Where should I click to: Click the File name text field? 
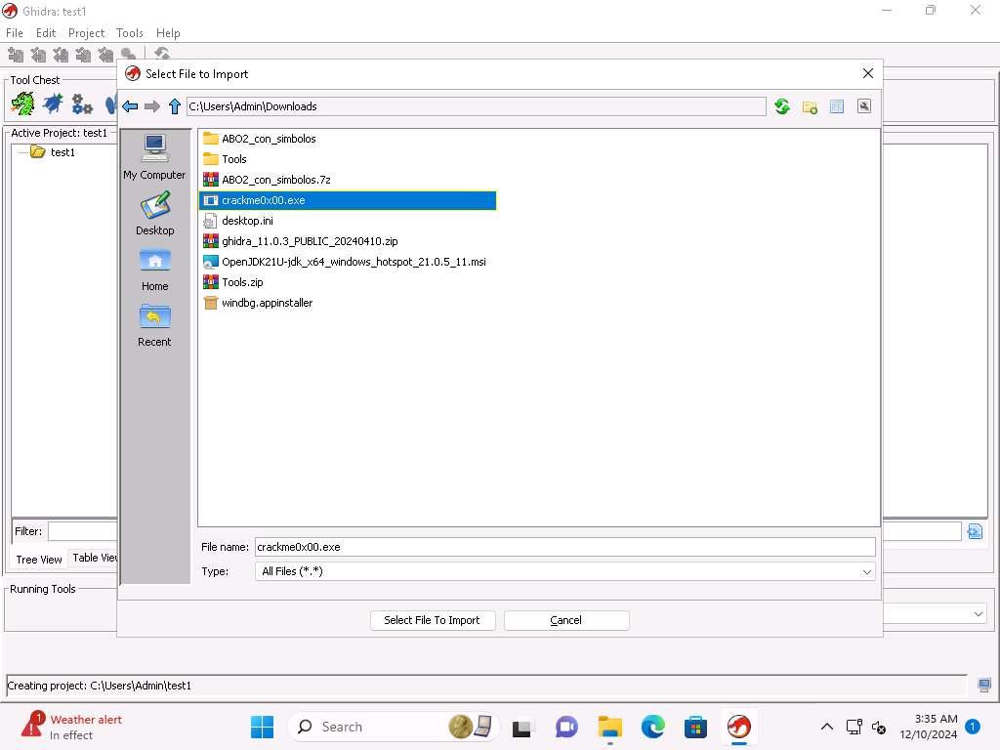pos(564,547)
